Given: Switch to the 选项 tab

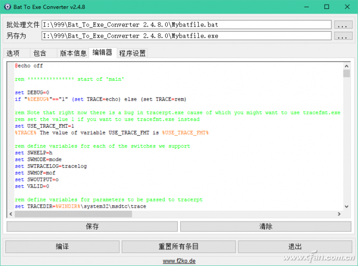Looking at the screenshot, I should [13, 53].
